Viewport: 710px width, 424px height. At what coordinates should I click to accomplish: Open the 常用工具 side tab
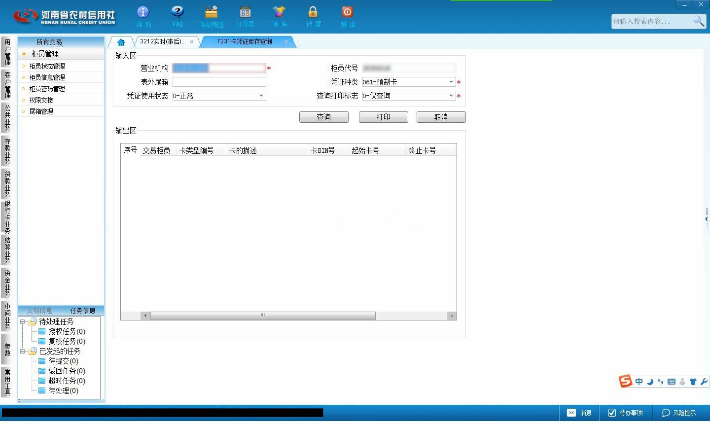pos(7,382)
